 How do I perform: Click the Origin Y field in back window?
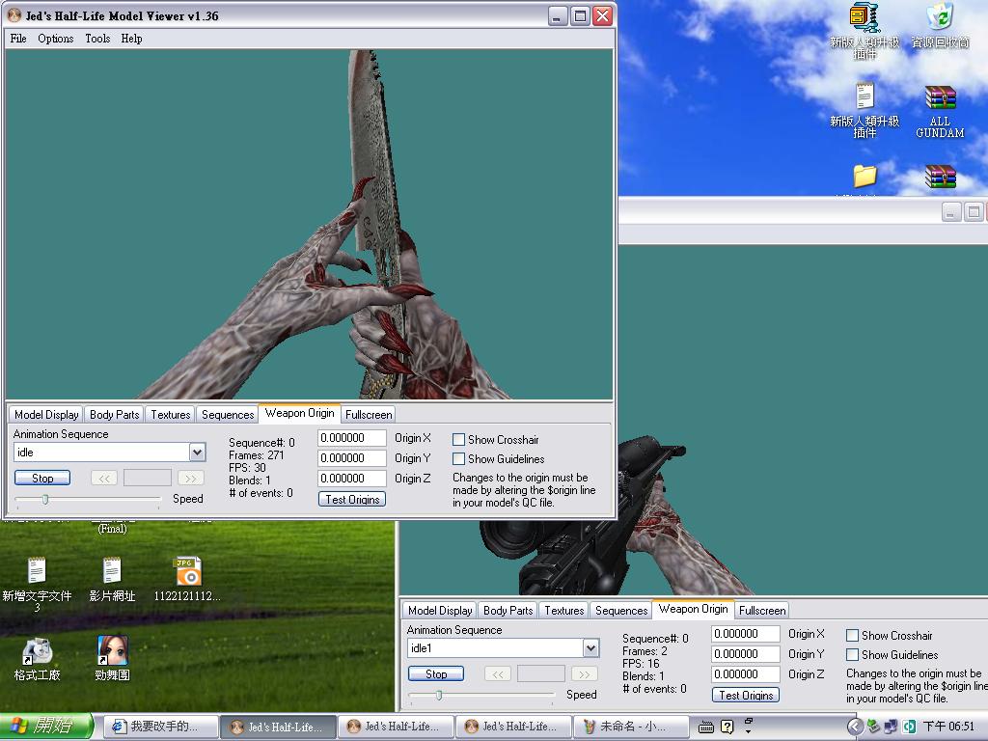coord(746,654)
